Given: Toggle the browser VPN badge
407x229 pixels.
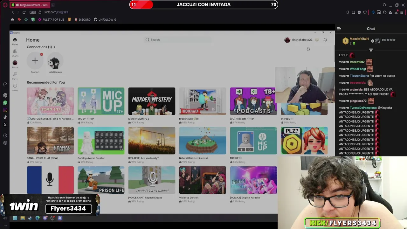Looking at the screenshot, I should (32, 12).
